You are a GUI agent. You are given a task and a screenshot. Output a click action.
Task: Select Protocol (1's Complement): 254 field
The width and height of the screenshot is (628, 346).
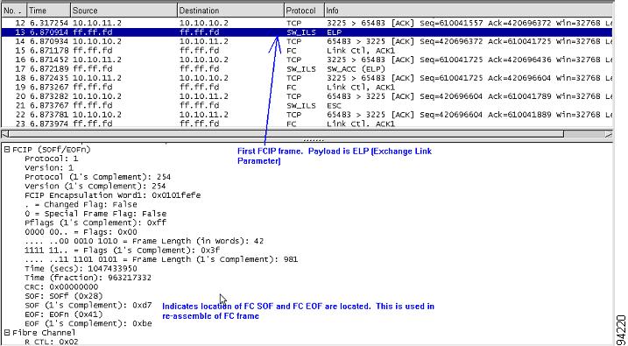(98, 177)
